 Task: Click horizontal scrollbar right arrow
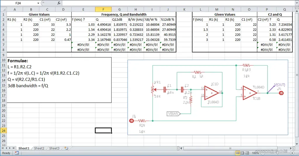click(x=291, y=148)
